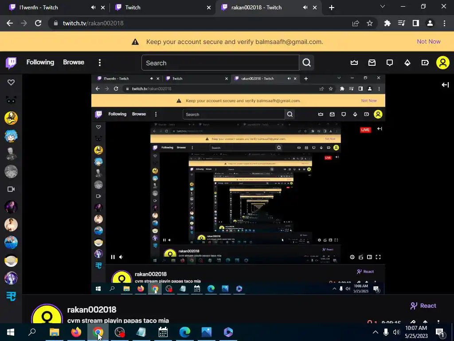This screenshot has height=341, width=454.
Task: Show hidden tray icons chevron
Action: 375,332
